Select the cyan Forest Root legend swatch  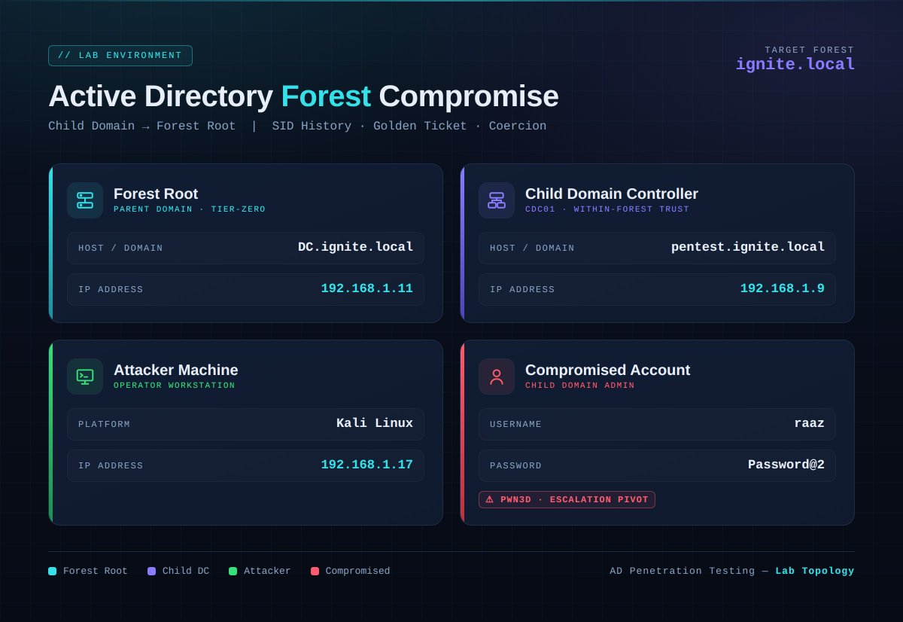pyautogui.click(x=53, y=572)
